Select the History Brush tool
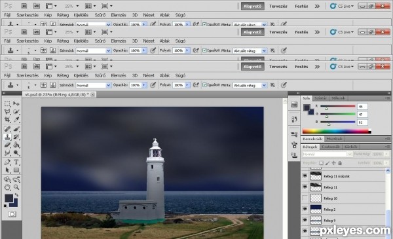 point(16,137)
